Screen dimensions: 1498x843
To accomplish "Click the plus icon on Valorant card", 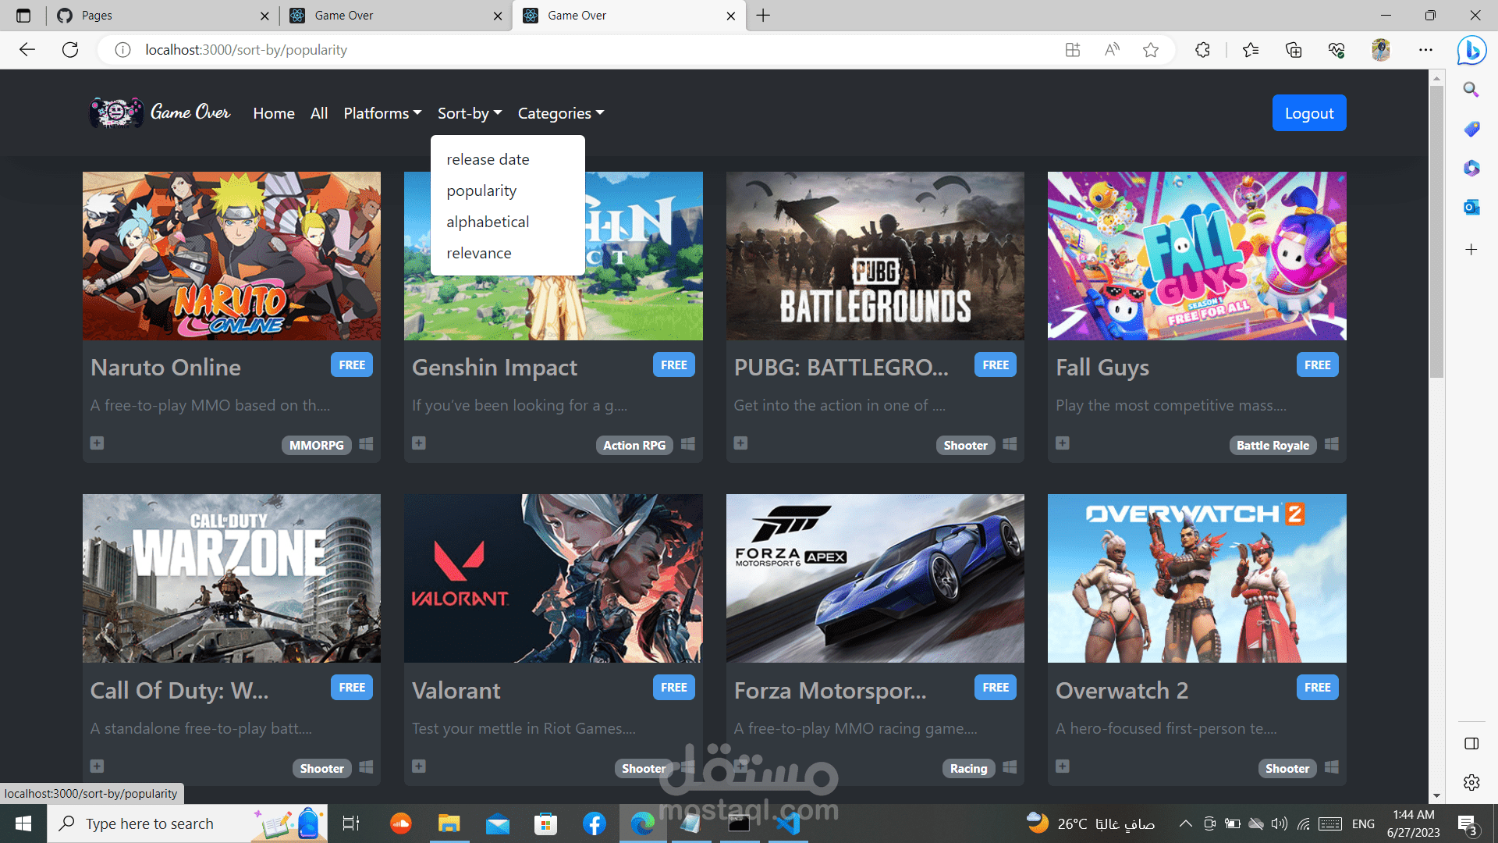I will click(419, 767).
